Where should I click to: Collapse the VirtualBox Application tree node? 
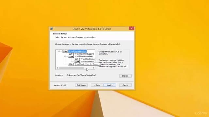click(59, 51)
